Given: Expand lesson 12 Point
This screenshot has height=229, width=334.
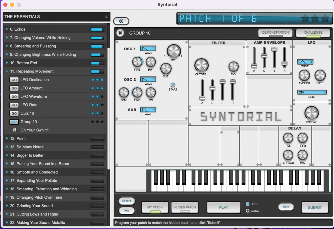Looking at the screenshot, I should coord(7,138).
